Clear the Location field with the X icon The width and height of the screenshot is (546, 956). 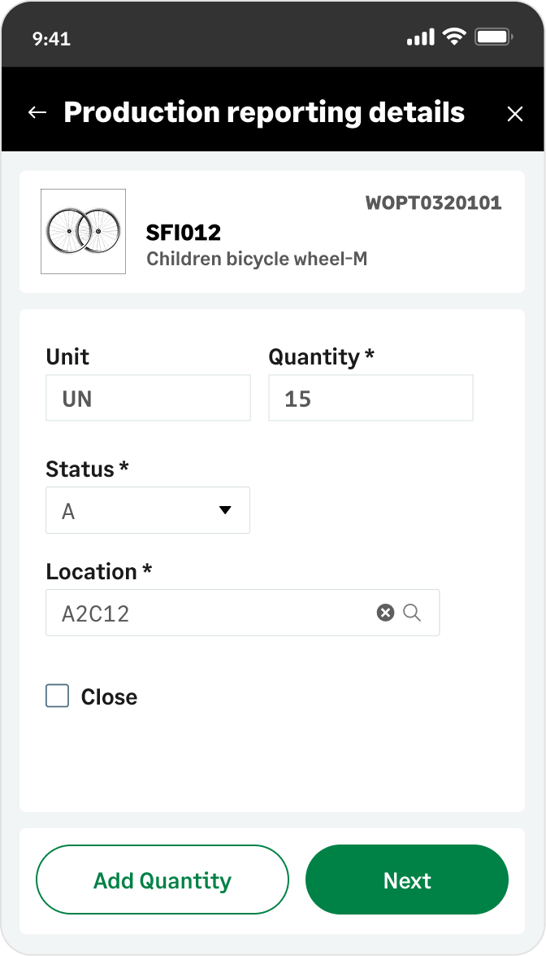pyautogui.click(x=385, y=612)
